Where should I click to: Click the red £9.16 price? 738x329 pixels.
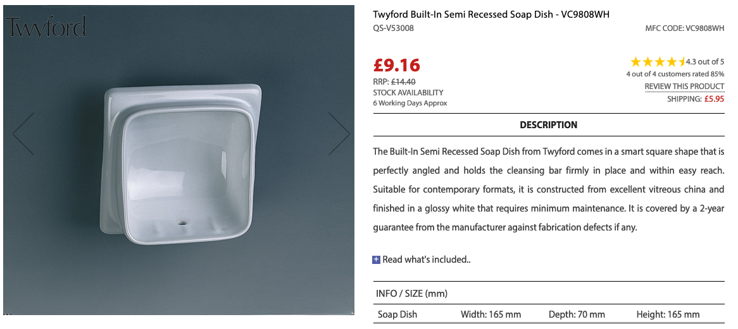click(x=397, y=65)
